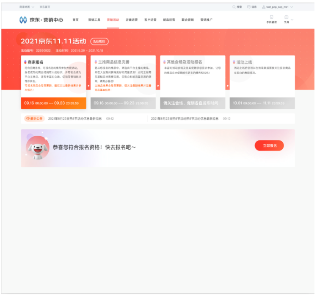The height and width of the screenshot is (296, 317).
Task: Click the 2021京东11.11活动 title
Action: [x=53, y=41]
